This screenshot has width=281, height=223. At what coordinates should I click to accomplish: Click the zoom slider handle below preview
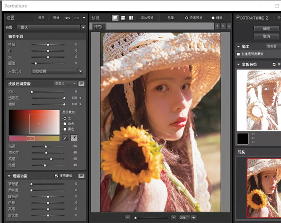[x=135, y=218]
